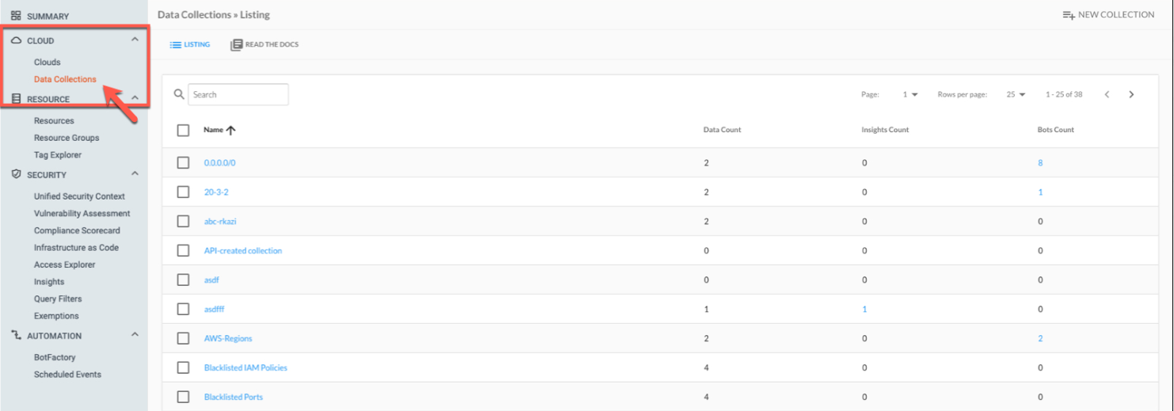Screen dimensions: 1174x411
Task: Collapse the Cloud section chevron
Action: click(x=135, y=40)
